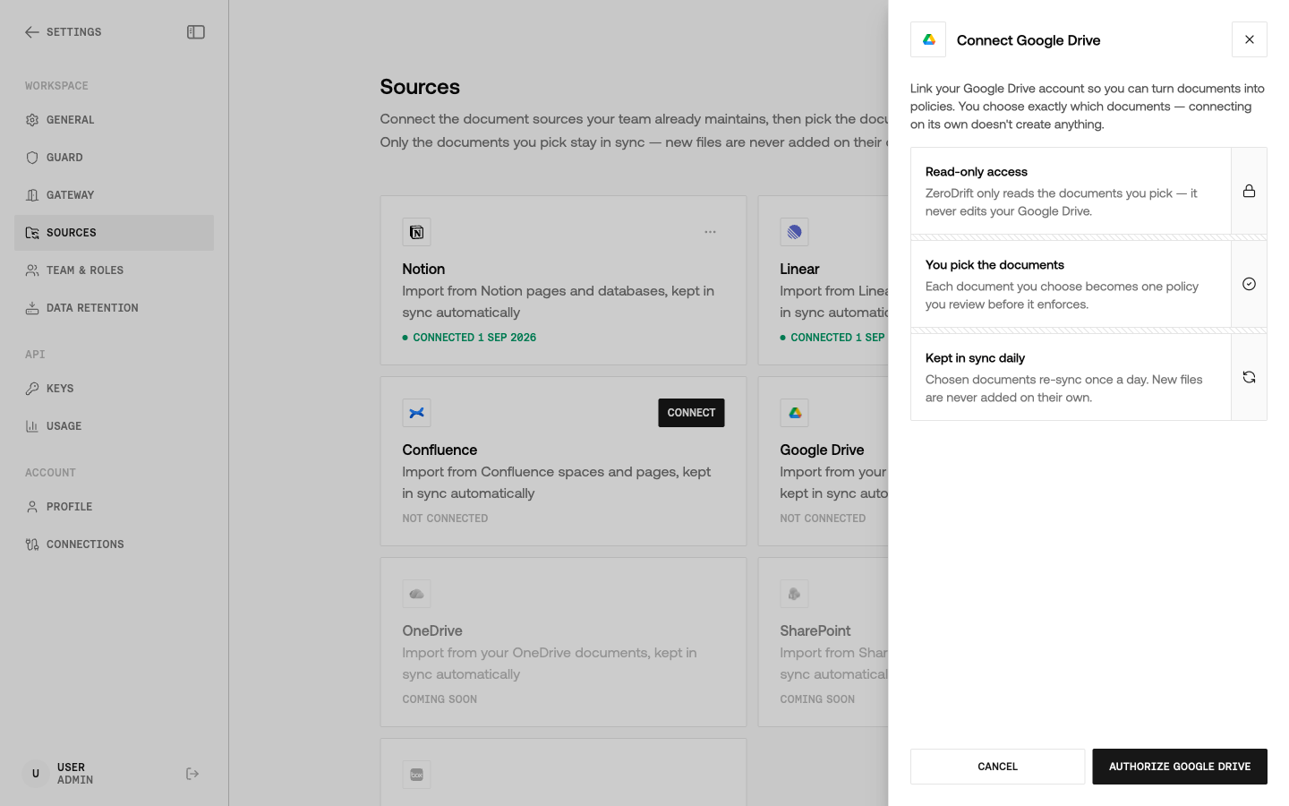Click the 'Connect Google Drive' panel title
Viewport: 1289px width, 806px height.
[1029, 40]
